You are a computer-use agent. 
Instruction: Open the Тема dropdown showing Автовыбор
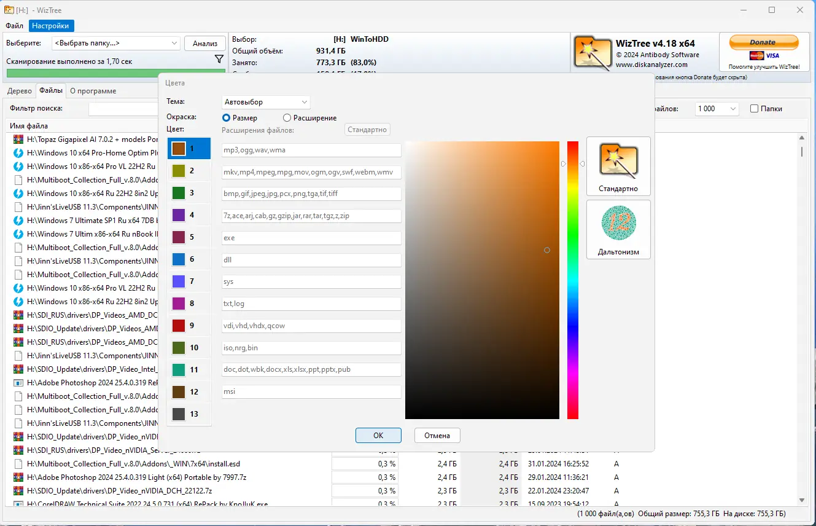(266, 102)
